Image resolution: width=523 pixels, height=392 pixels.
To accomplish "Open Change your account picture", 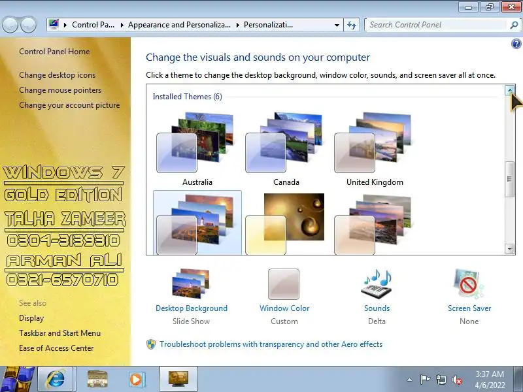I will (x=69, y=105).
